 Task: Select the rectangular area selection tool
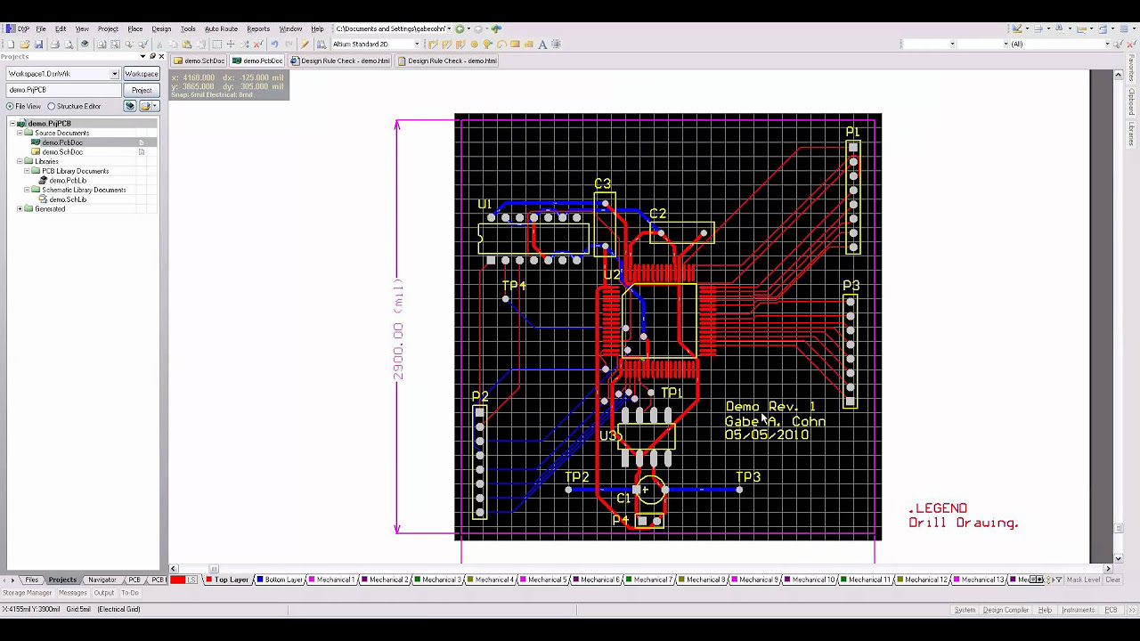pos(216,44)
